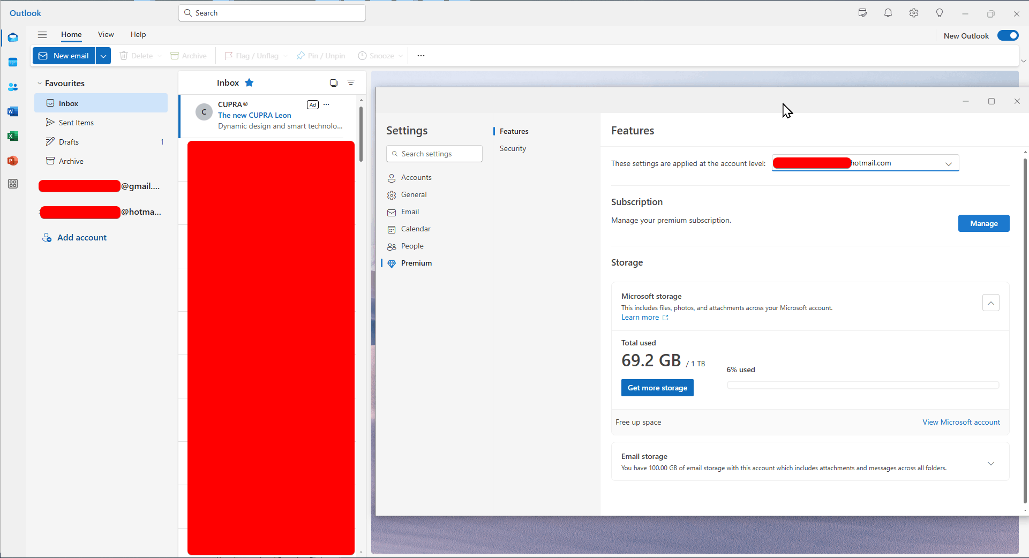Open the Settings gear in the title bar
Viewport: 1029px width, 558px height.
[914, 13]
